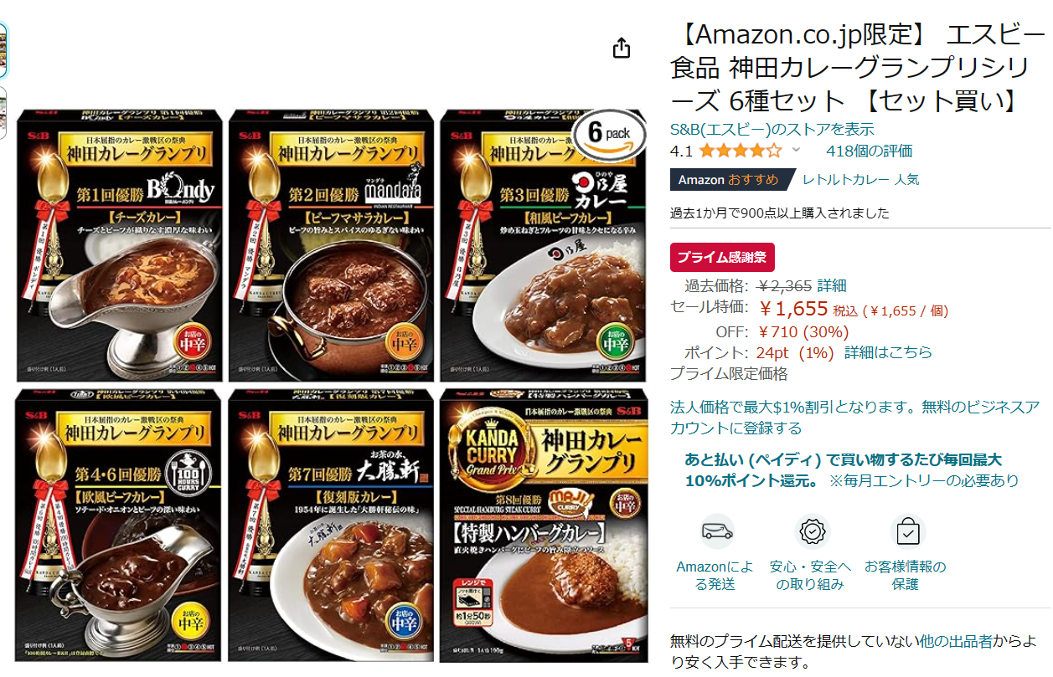Open 詳細はこちら points details link

tap(888, 352)
